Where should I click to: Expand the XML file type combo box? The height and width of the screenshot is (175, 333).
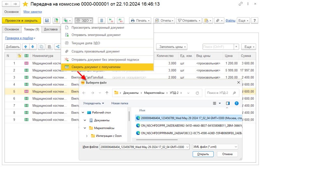pos(215,147)
